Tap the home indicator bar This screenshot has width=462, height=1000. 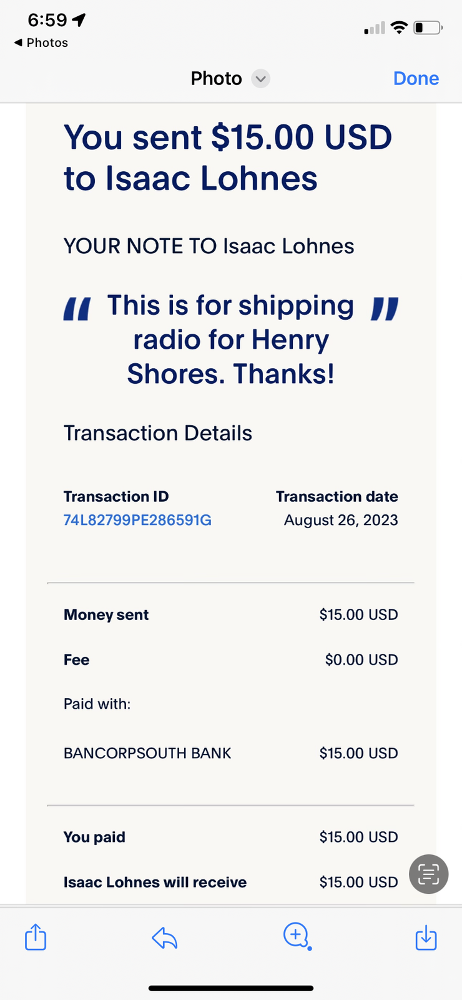point(231,988)
